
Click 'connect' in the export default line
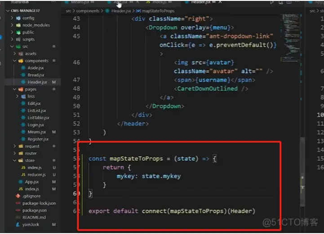tap(154, 211)
